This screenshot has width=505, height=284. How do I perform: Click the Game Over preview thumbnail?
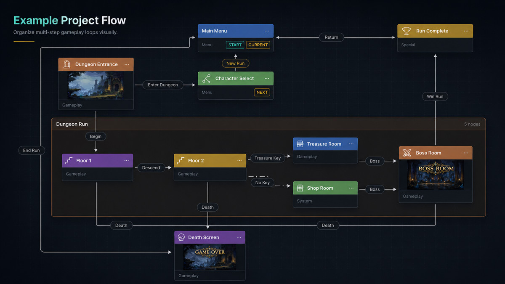[210, 257]
